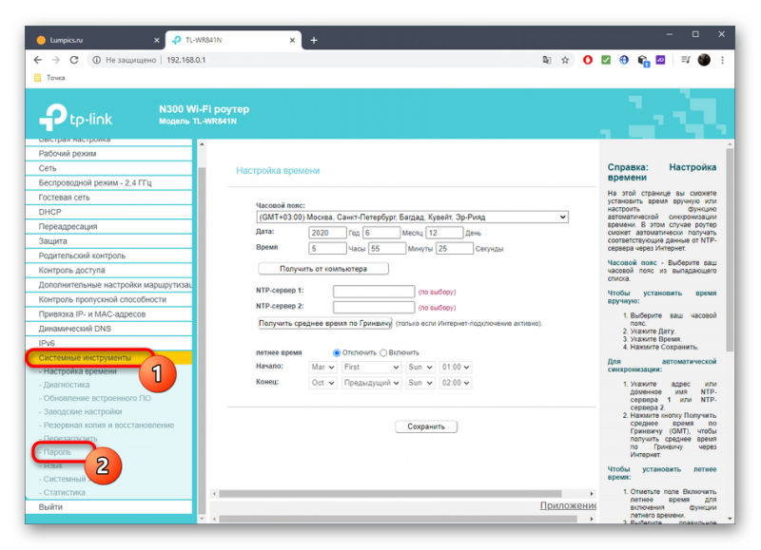Select 'Включить' daylight saving radio

[x=383, y=352]
